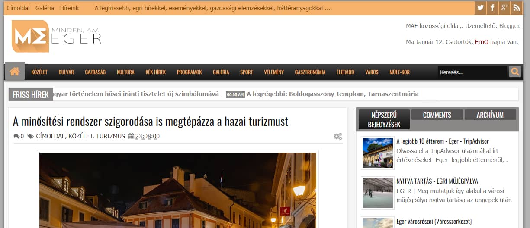530x228 pixels.
Task: Open the article title about minősítési rendszer
Action: tap(151, 122)
